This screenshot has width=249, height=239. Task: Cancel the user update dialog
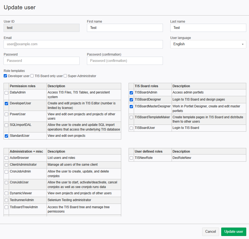point(210,232)
